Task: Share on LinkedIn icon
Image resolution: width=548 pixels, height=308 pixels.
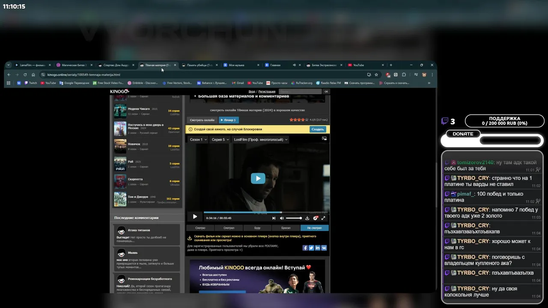Action: coord(318,248)
